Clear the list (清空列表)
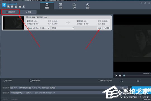 click(7, 81)
